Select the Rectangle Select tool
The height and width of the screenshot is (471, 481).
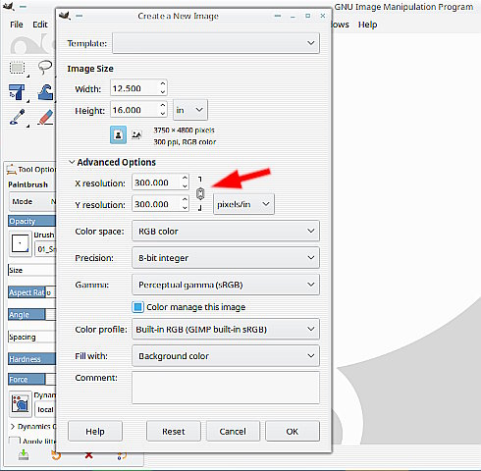pos(17,68)
